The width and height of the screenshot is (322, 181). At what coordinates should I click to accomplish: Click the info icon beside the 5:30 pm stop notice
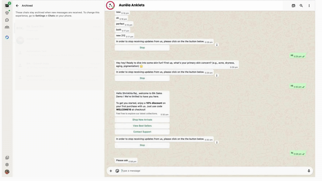point(217,142)
